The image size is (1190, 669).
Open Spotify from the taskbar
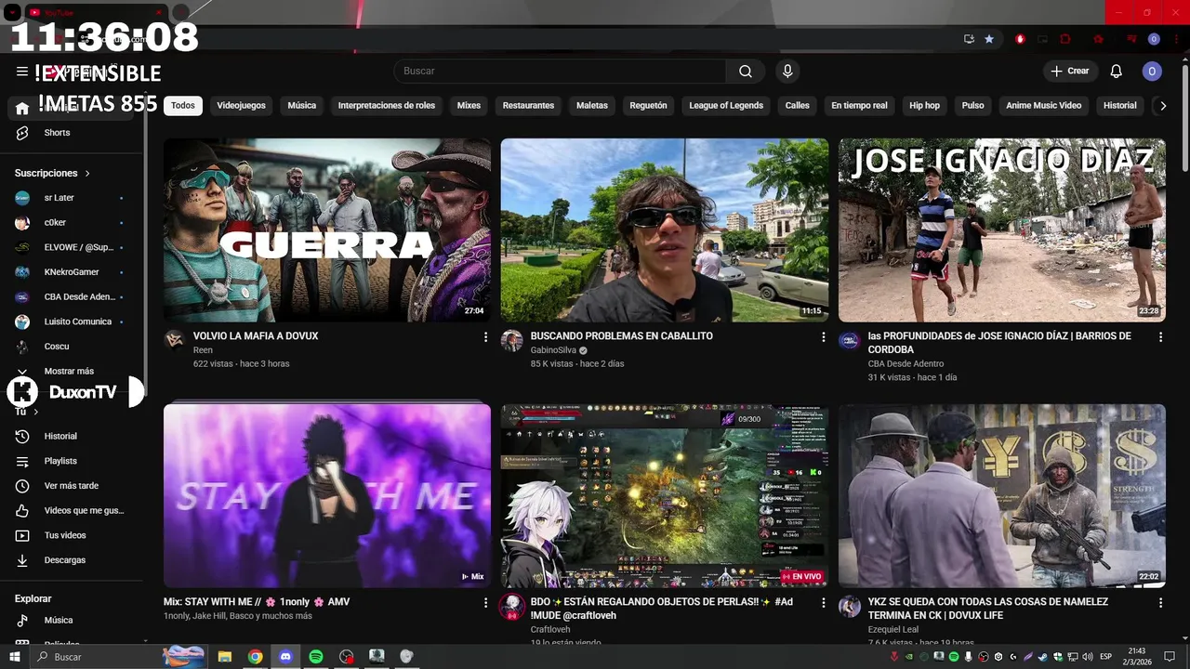click(x=316, y=657)
